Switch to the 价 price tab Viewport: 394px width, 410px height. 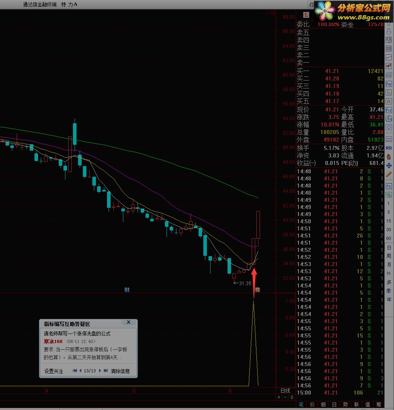[x=312, y=404]
